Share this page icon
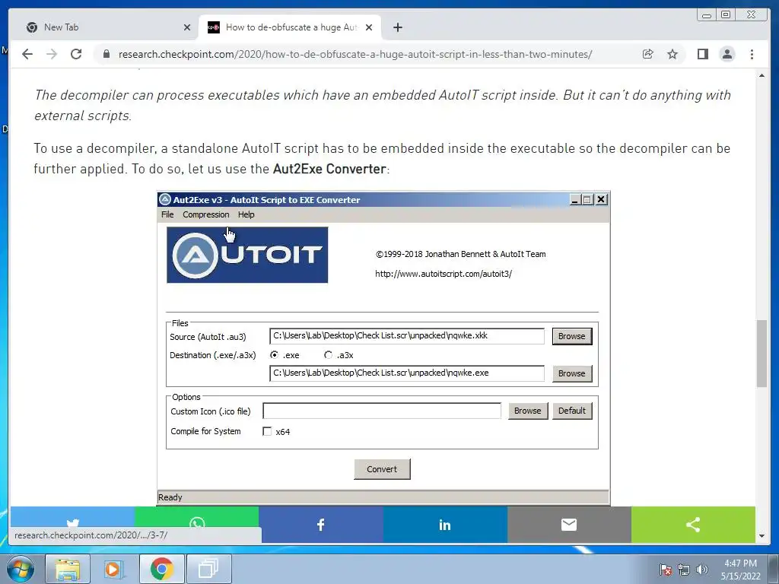 point(648,54)
